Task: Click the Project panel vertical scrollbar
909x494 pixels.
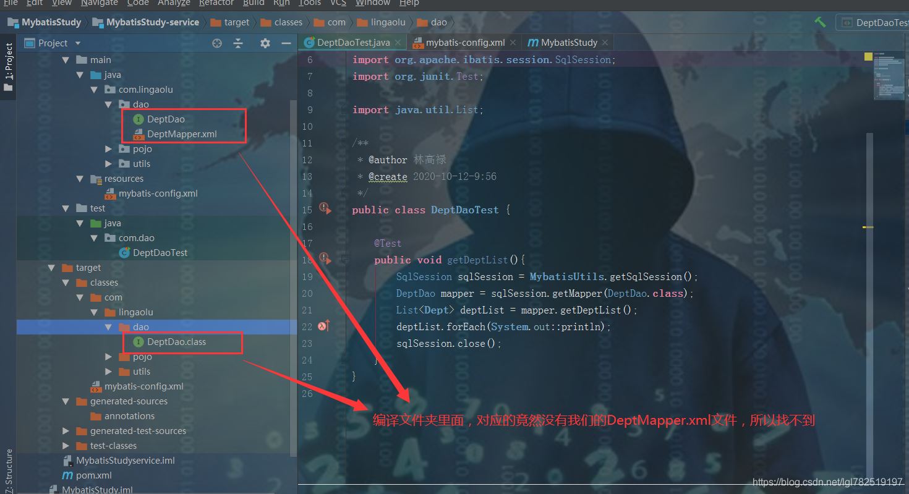Action: tap(293, 279)
